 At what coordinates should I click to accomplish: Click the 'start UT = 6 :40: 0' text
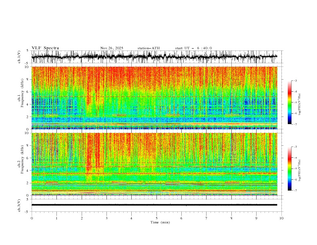click(193, 48)
